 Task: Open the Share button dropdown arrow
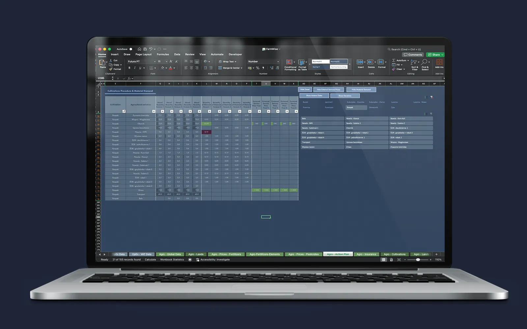coord(442,55)
